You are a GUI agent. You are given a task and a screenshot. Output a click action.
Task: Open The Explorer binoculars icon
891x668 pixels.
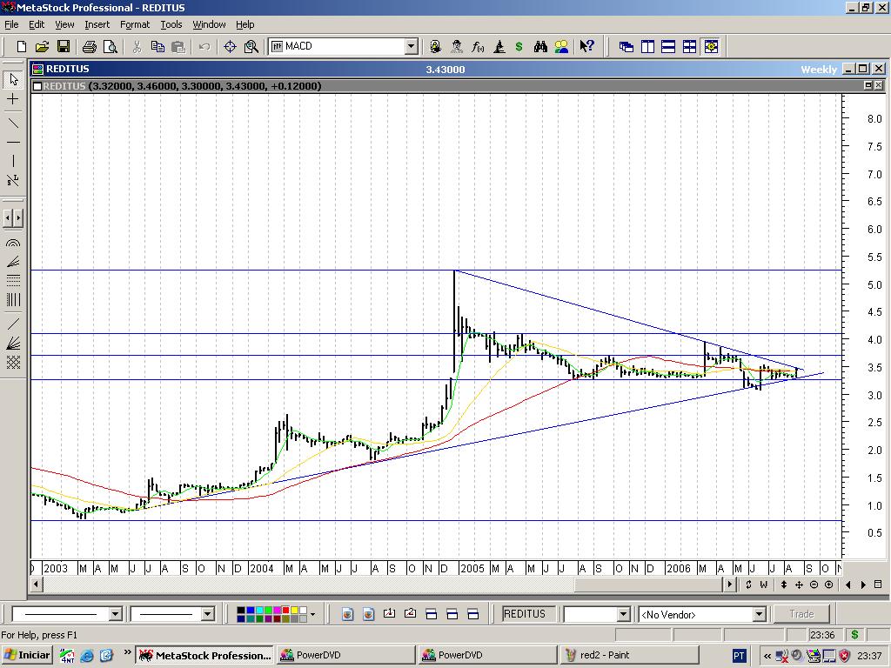pyautogui.click(x=540, y=47)
